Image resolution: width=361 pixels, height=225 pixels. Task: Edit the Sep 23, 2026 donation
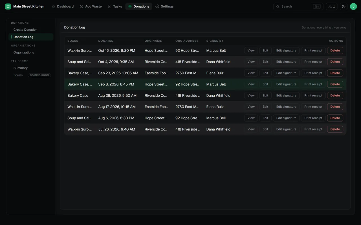265,73
